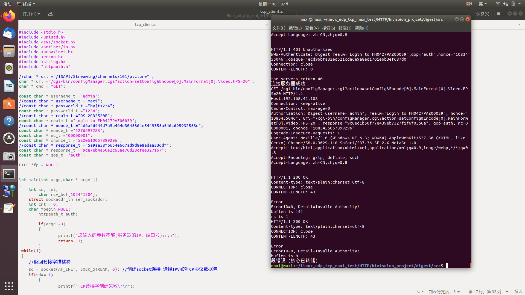Click the new document icon in gedit header

(x=50, y=14)
